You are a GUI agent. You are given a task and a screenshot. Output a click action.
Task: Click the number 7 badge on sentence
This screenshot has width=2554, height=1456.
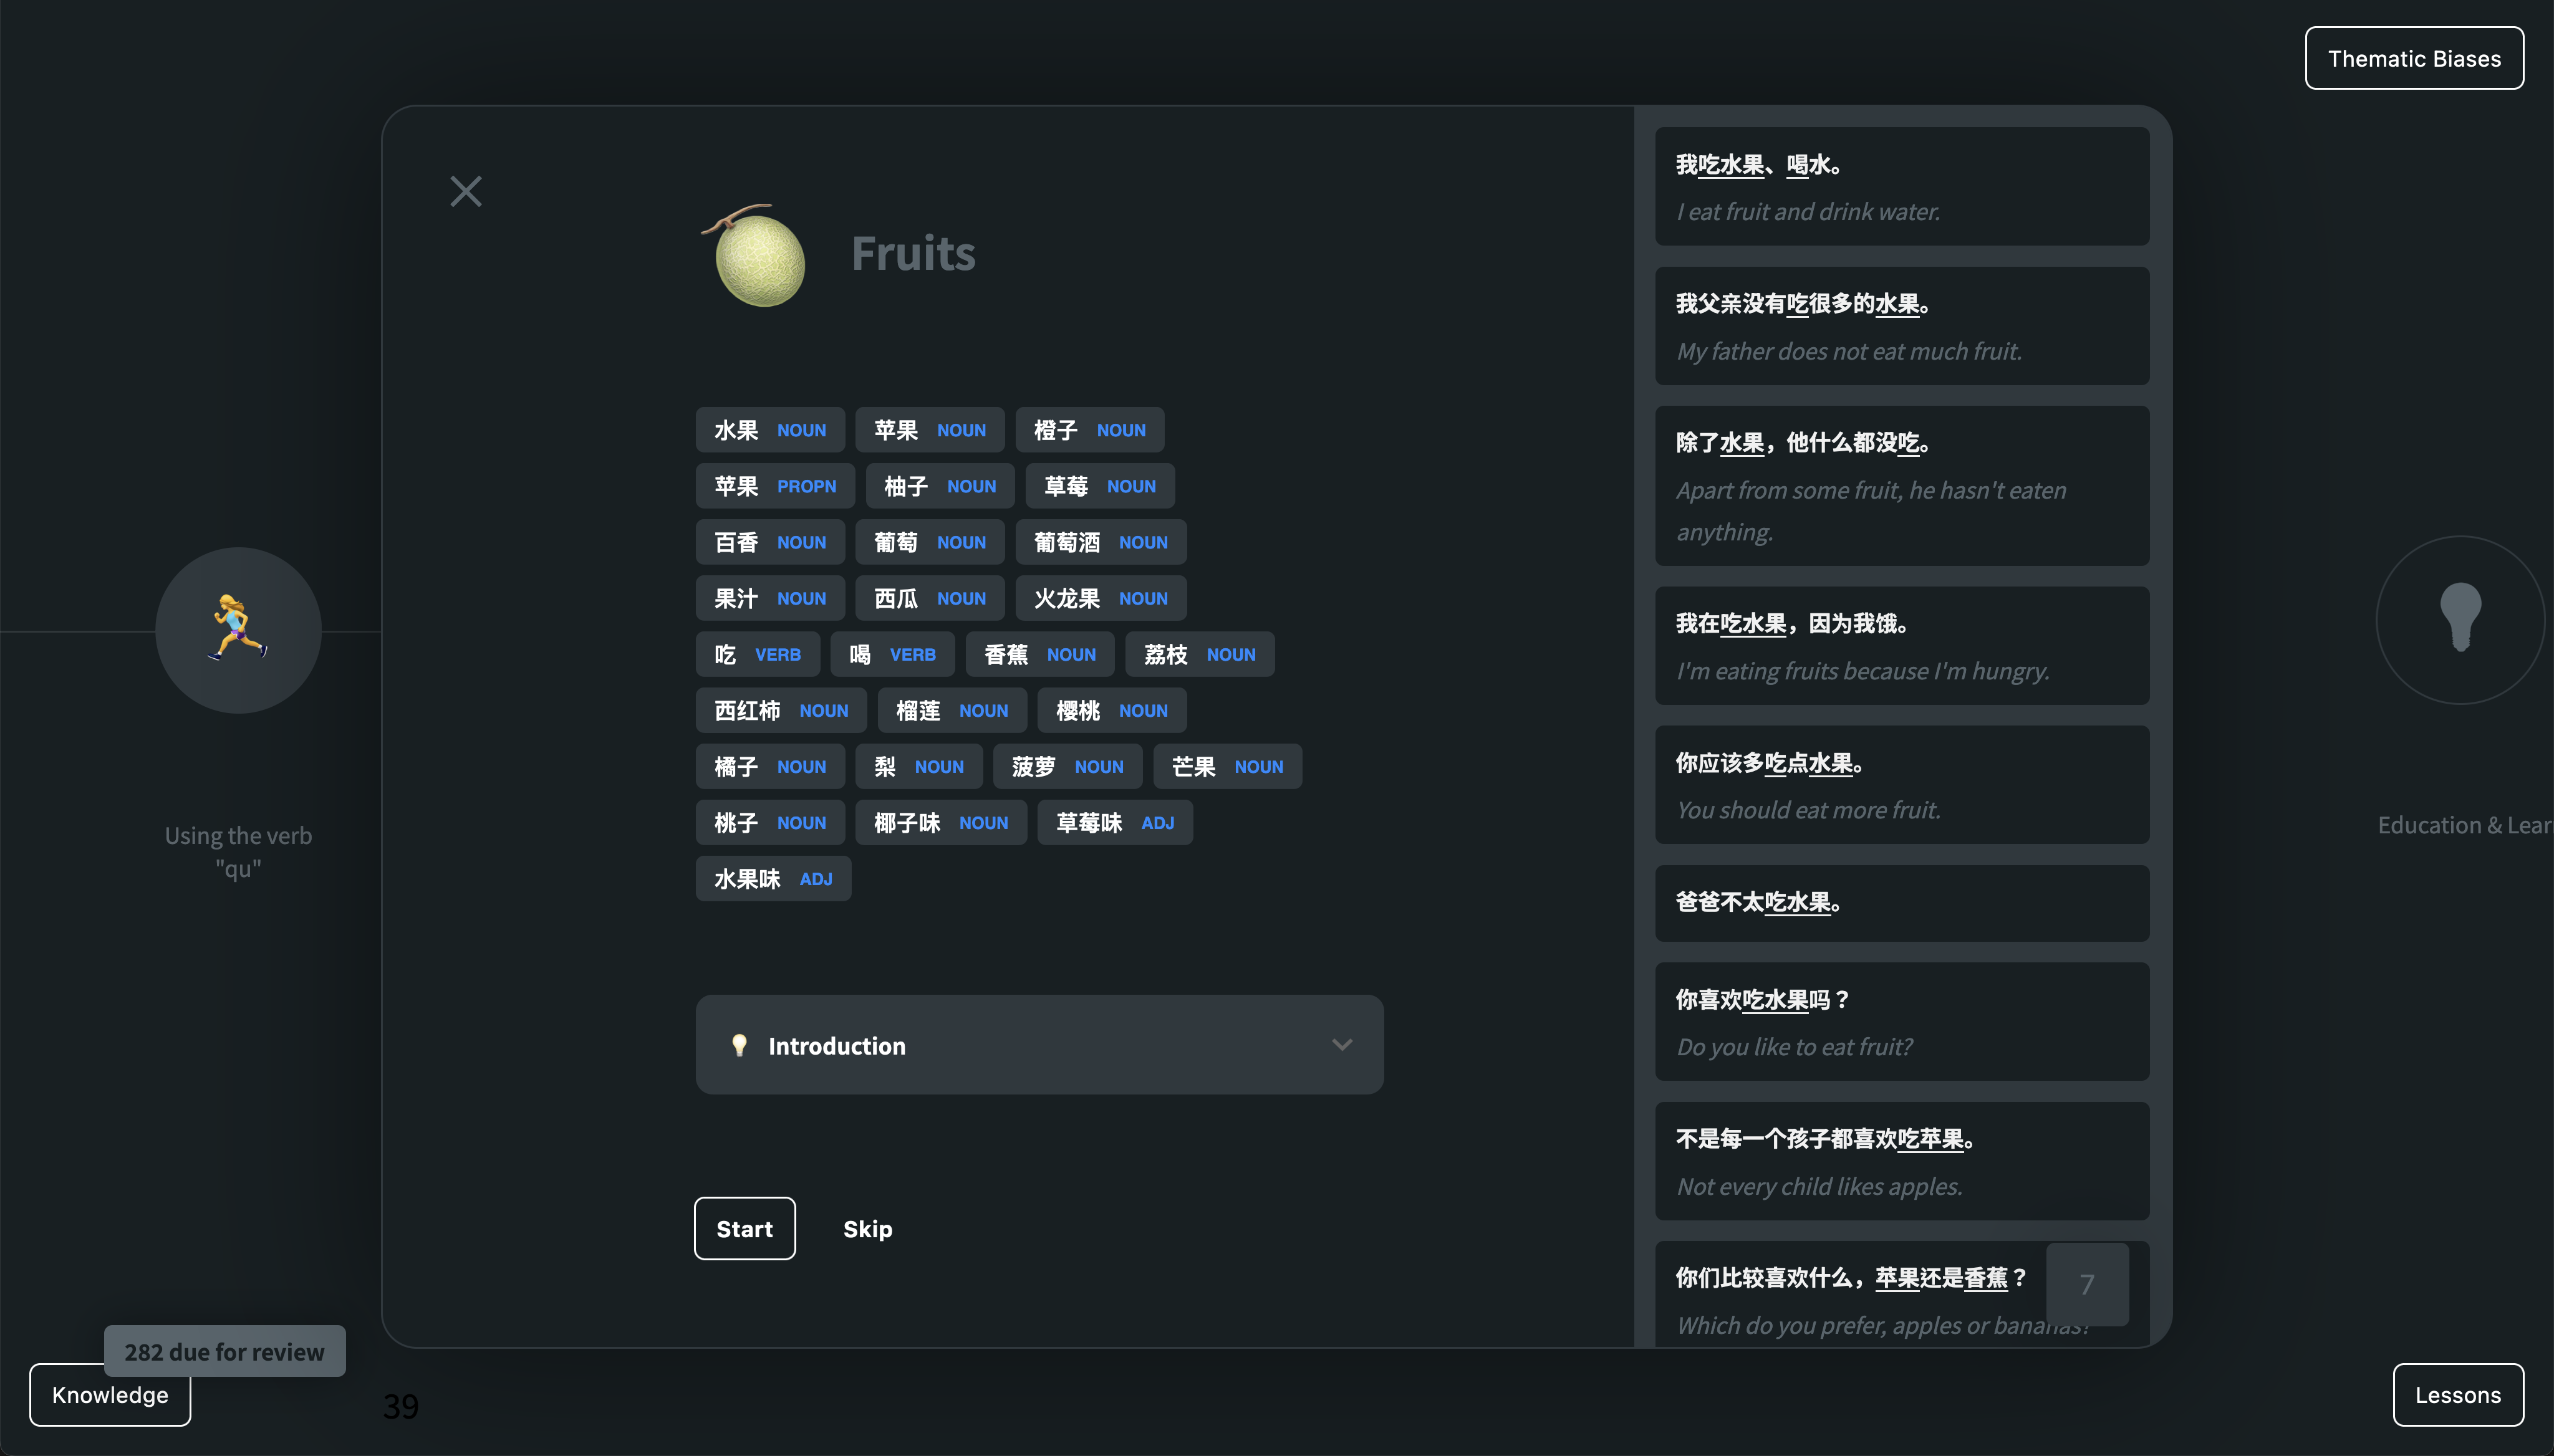[2086, 1284]
